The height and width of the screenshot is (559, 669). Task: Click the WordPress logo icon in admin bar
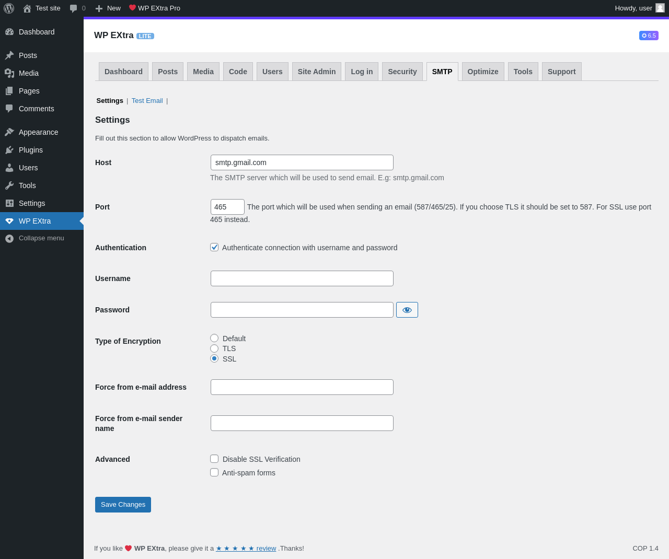point(9,8)
